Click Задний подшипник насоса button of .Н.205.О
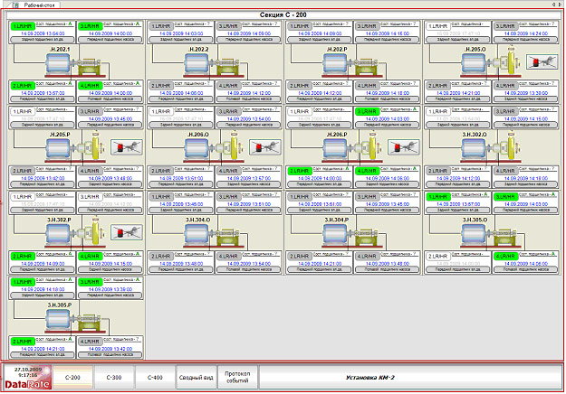Viewport: 566px width, 394px height. (525, 99)
